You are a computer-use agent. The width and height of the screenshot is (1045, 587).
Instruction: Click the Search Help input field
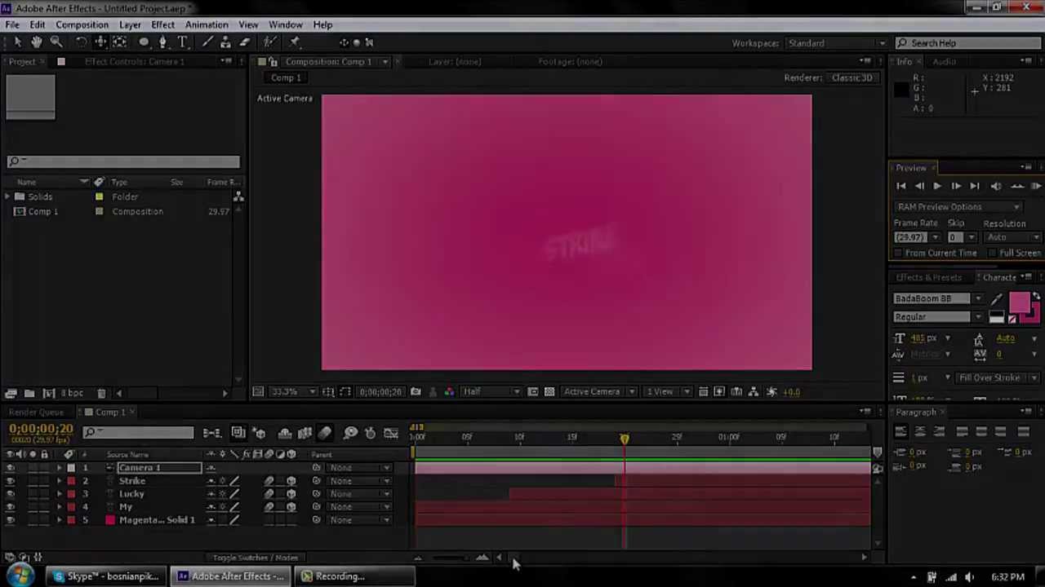tap(967, 43)
